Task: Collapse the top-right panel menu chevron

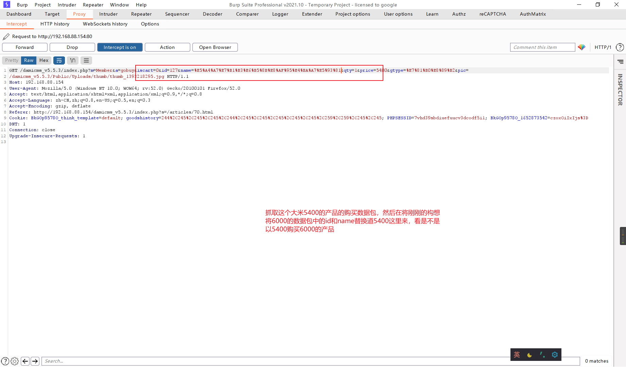Action: (621, 62)
